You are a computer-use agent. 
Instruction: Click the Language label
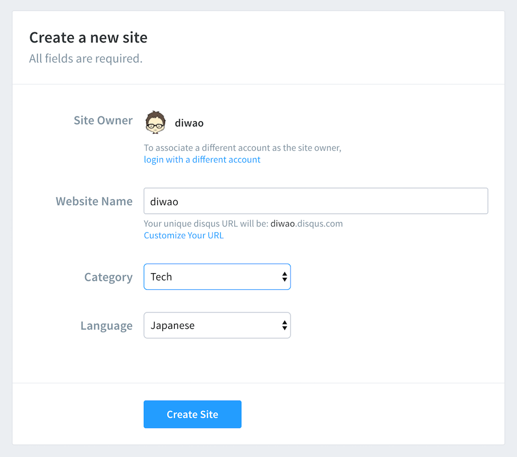107,325
